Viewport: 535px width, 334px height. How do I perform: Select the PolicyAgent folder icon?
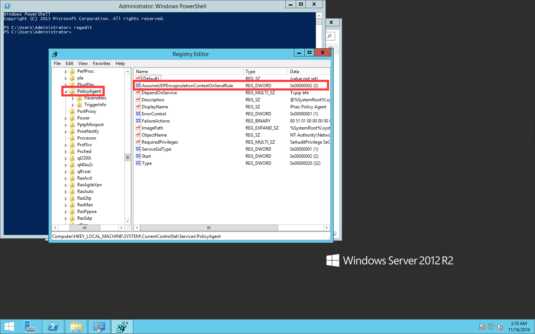(x=72, y=91)
